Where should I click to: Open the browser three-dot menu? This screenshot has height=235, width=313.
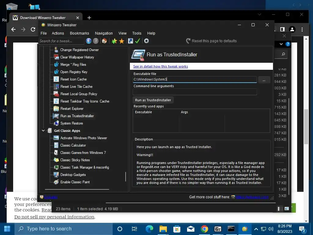coord(302,30)
